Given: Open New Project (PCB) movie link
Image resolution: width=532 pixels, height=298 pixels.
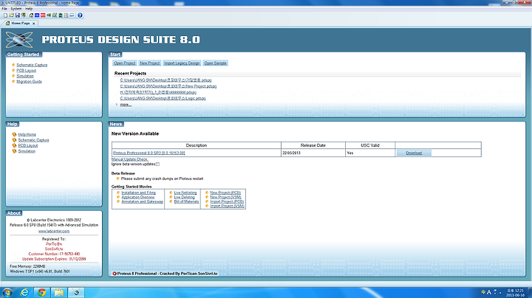Looking at the screenshot, I should click(225, 193).
